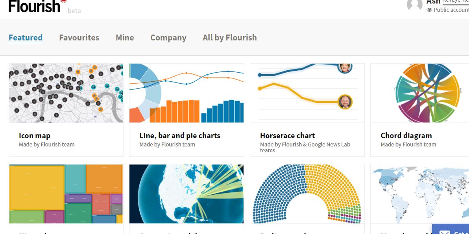Click the Chord diagram title link
The image size is (469, 234).
[406, 135]
